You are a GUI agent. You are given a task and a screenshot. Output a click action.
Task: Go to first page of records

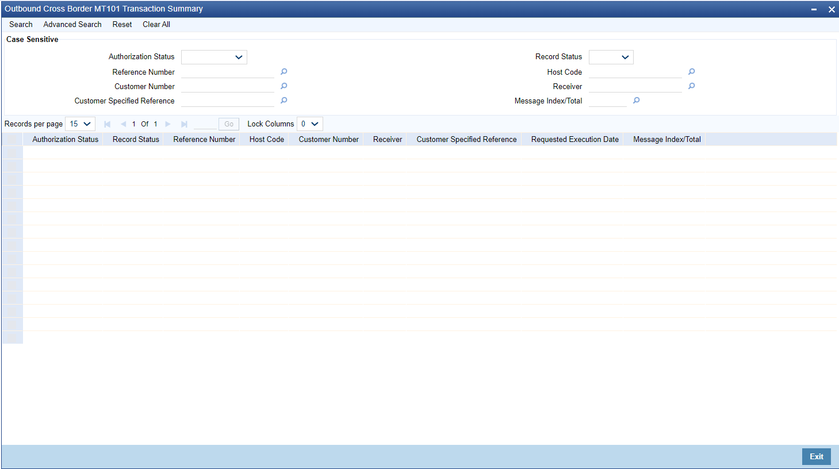coord(107,124)
